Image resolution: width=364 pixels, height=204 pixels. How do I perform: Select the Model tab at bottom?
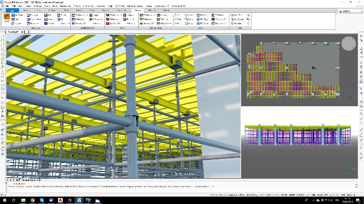(25, 180)
